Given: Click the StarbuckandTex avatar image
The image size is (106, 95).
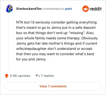Looking at the screenshot, I should coord(9,8).
